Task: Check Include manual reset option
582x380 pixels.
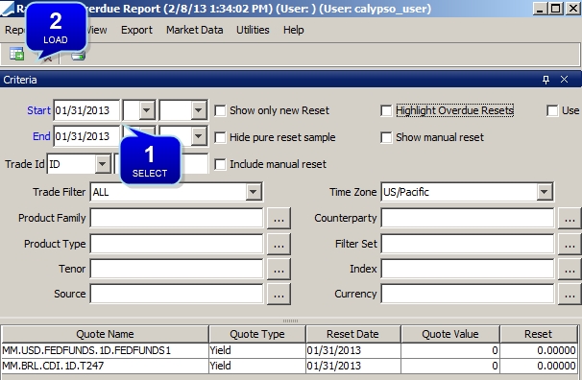Action: point(220,164)
